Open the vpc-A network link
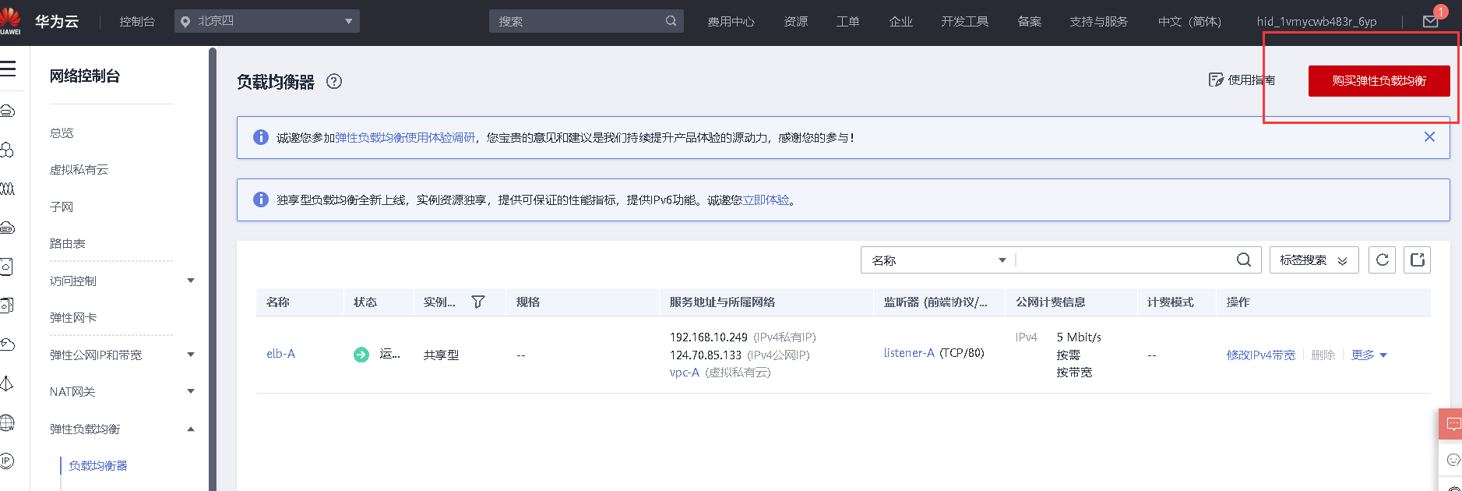The height and width of the screenshot is (491, 1462). 685,373
